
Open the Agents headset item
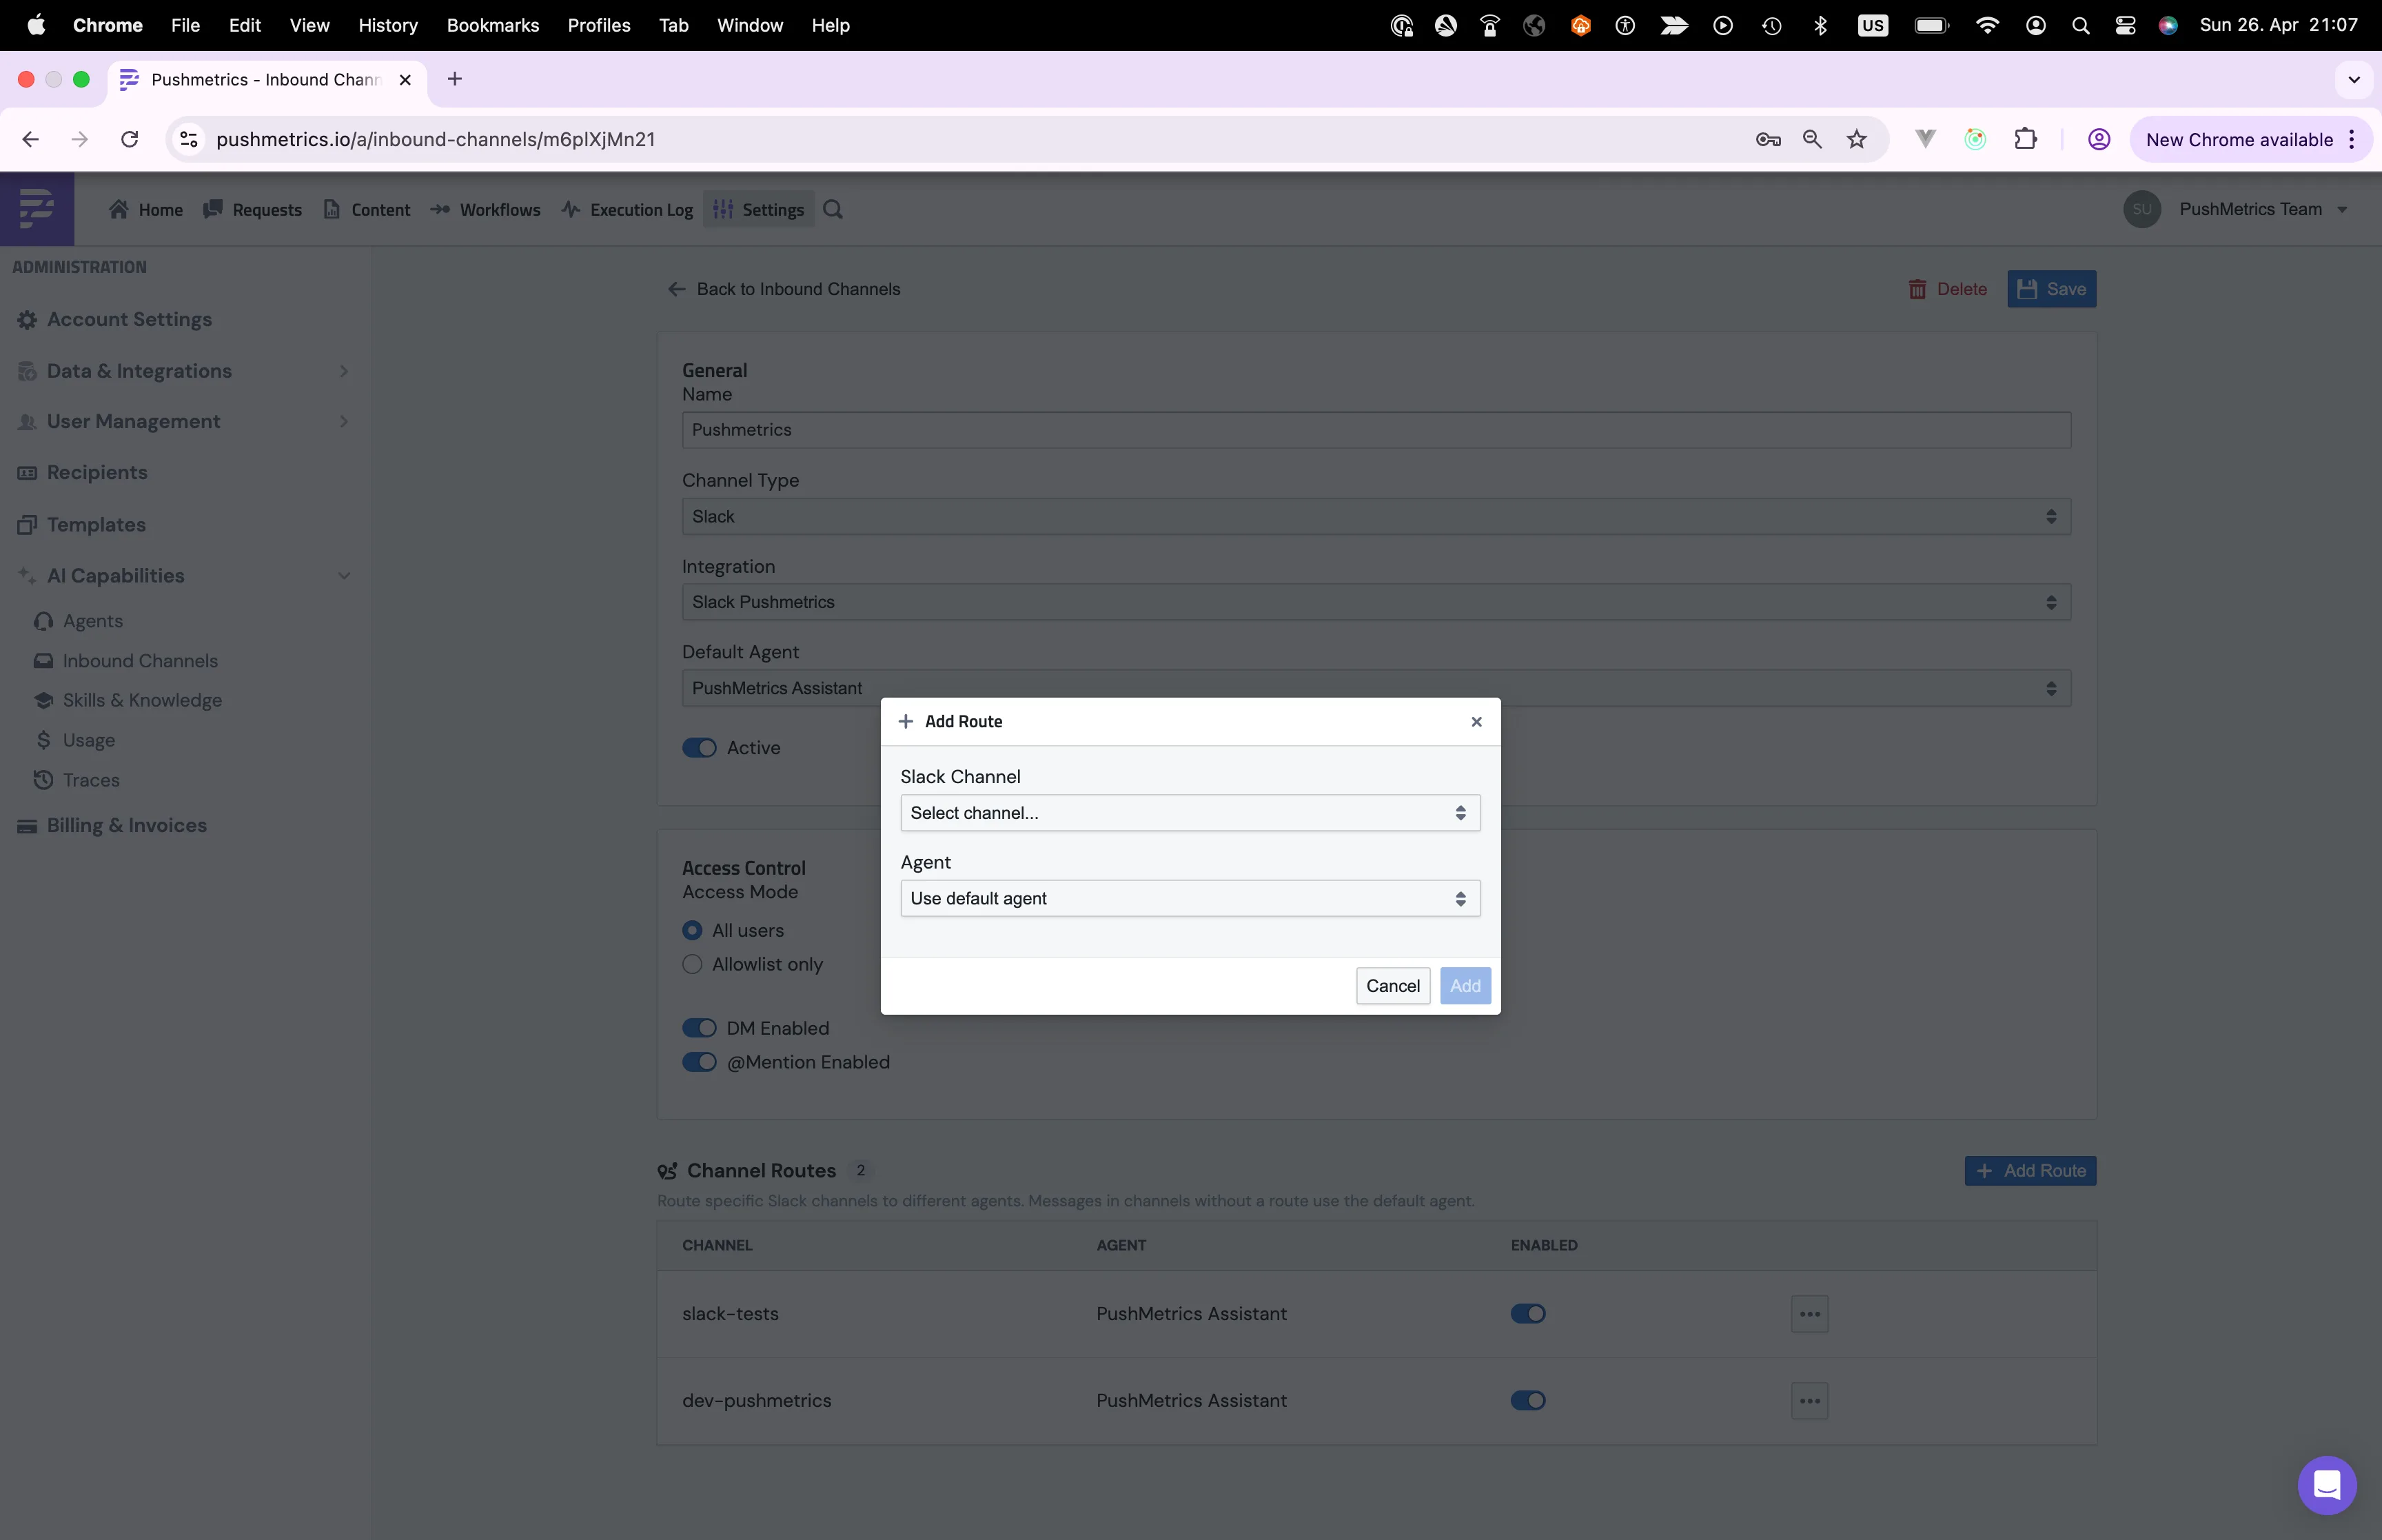(x=79, y=621)
